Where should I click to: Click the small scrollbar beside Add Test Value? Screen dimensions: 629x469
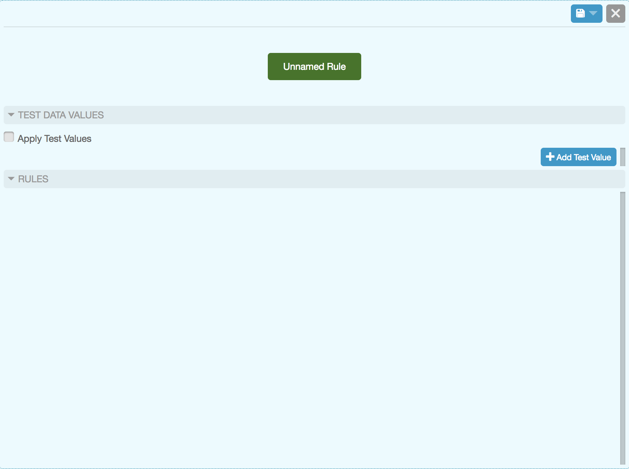(623, 157)
